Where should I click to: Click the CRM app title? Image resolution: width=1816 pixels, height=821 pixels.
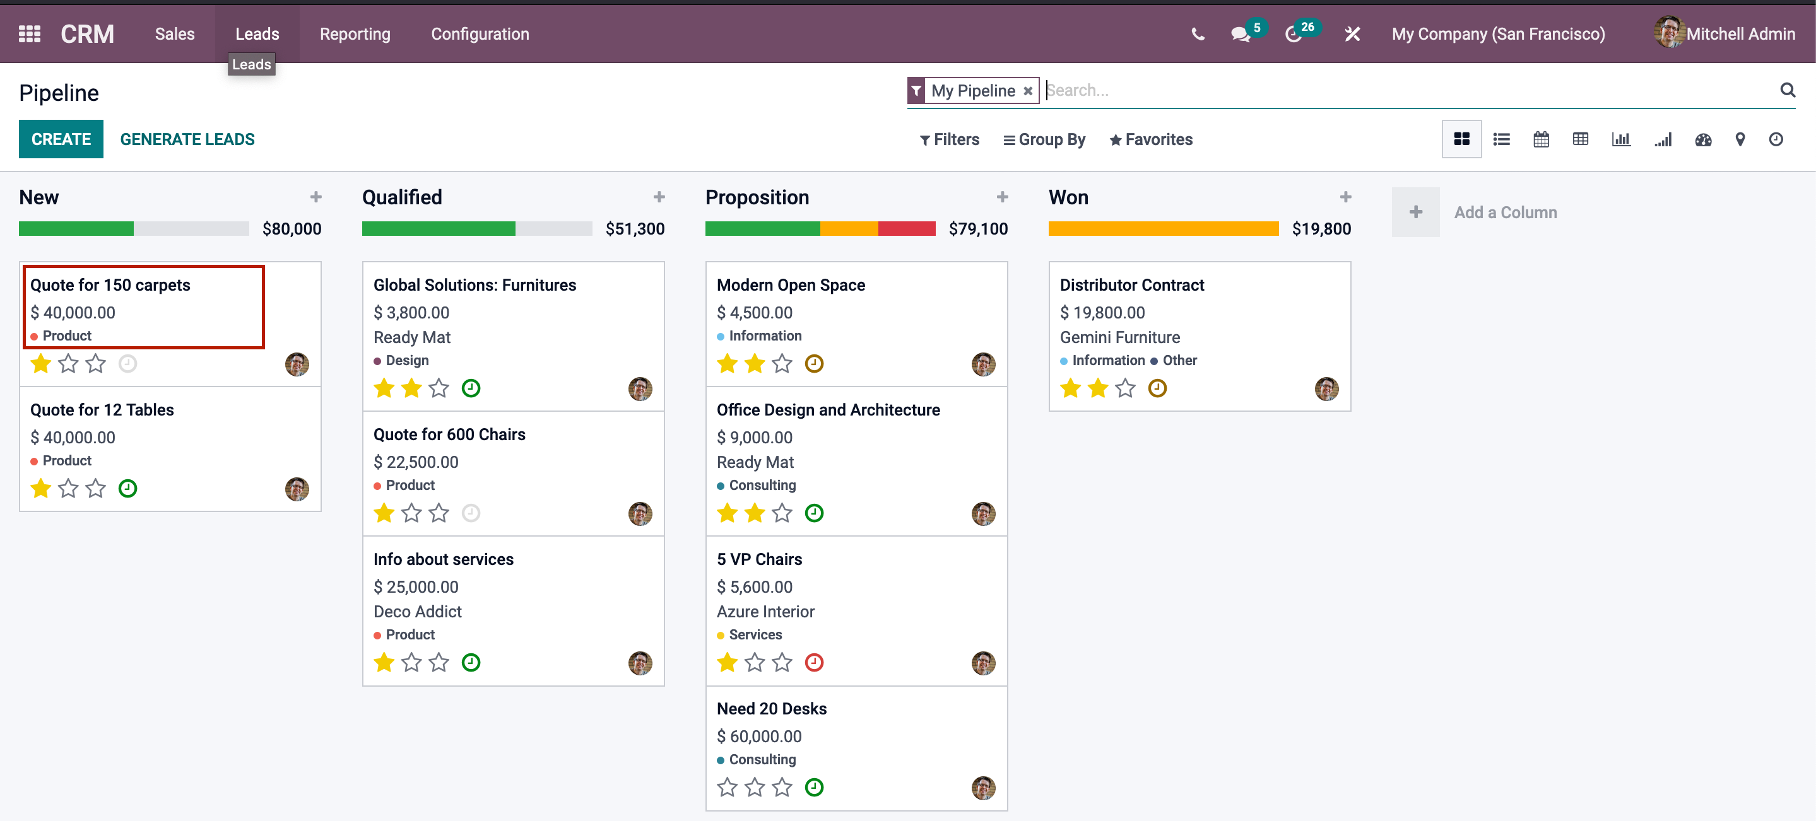click(88, 34)
